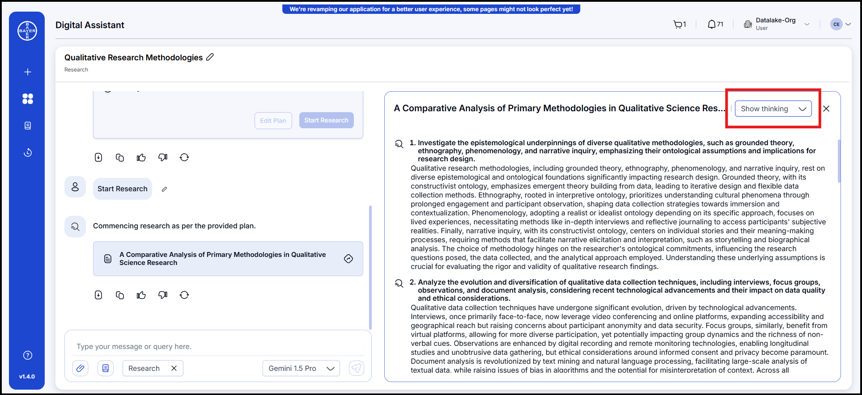Close the comparative analysis report panel
This screenshot has width=862, height=395.
826,109
